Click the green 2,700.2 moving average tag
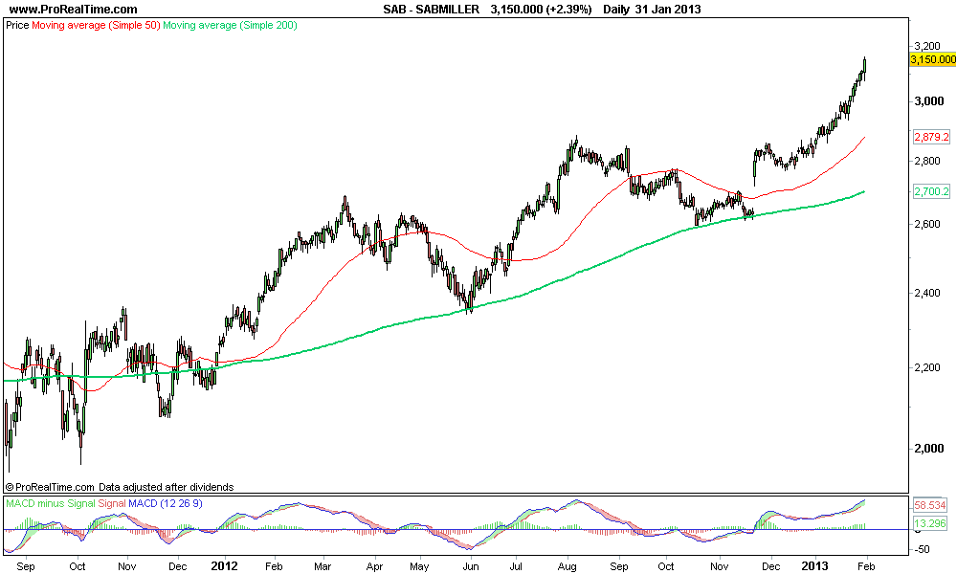This screenshot has height=574, width=957. pos(931,191)
